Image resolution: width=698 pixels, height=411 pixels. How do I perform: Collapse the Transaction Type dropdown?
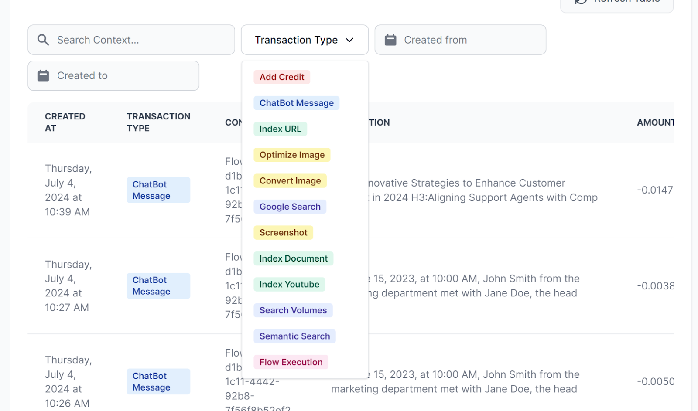(305, 40)
